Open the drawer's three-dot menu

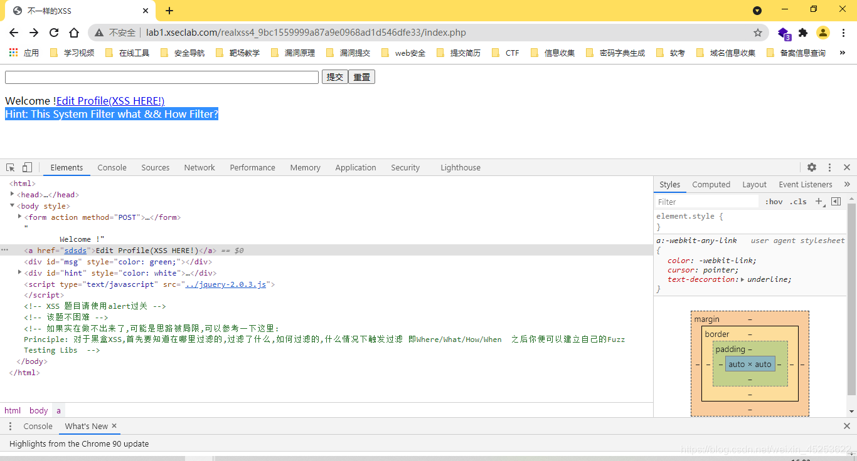click(x=10, y=426)
